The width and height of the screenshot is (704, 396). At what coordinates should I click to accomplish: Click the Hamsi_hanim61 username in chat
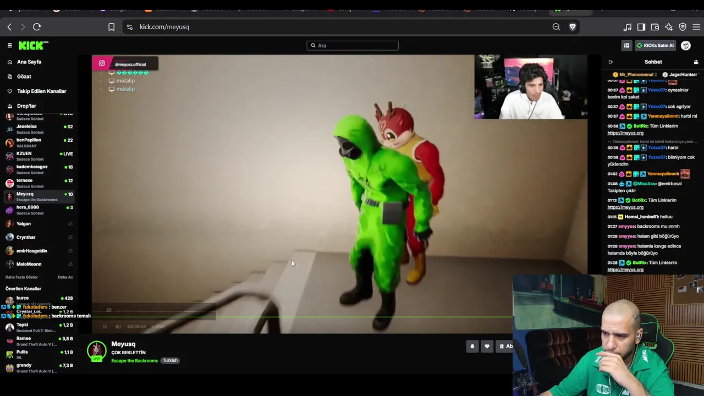tap(641, 217)
